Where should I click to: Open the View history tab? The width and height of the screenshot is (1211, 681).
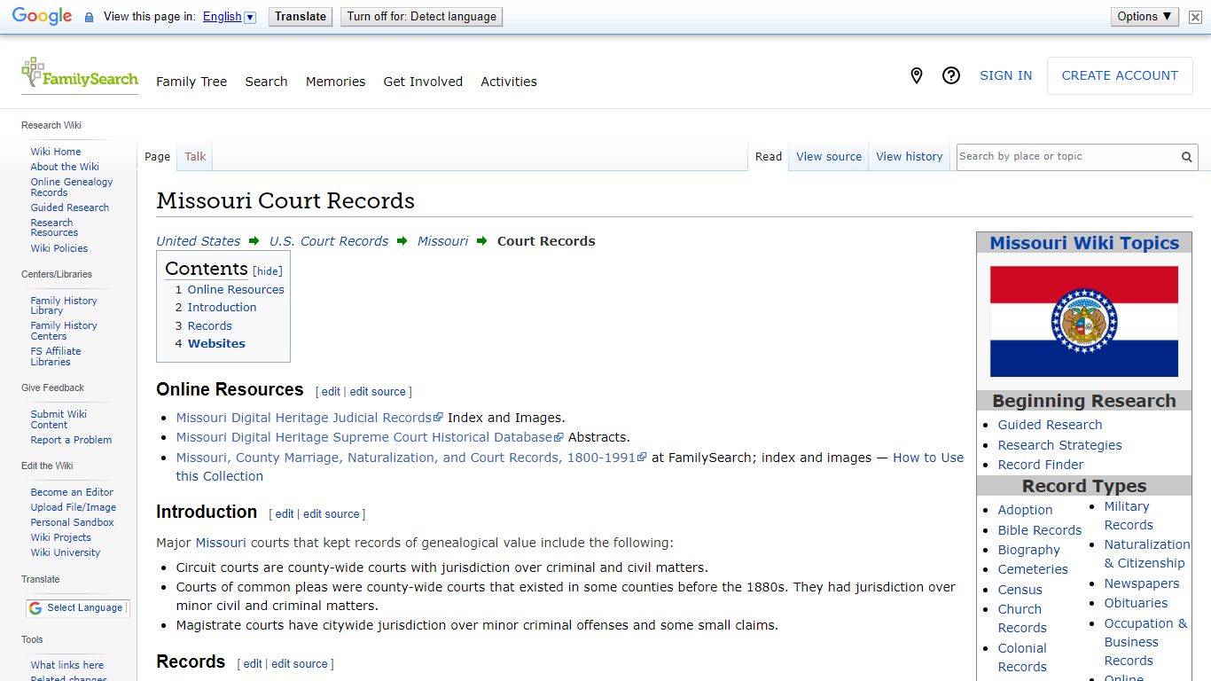(910, 157)
